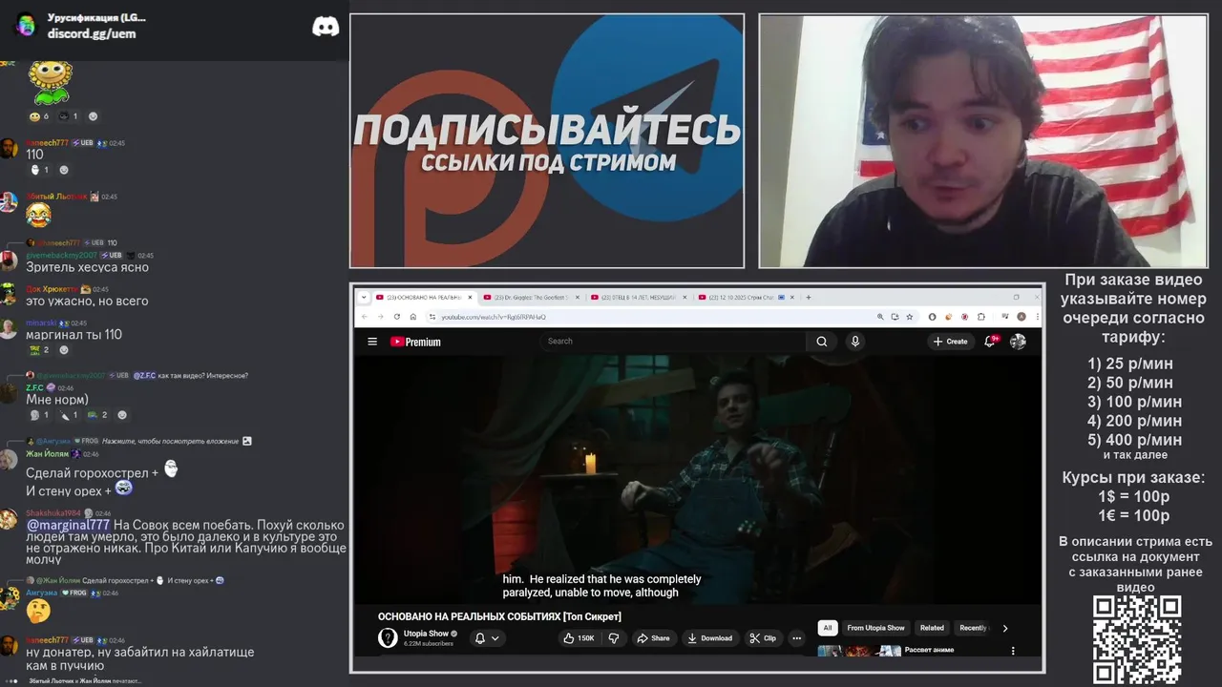1222x687 pixels.
Task: Open the Рассвет аниме video thumbnail
Action: 859,652
